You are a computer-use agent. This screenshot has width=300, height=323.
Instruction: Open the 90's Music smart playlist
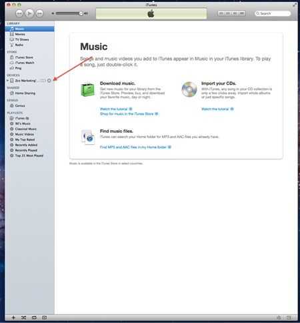point(29,123)
